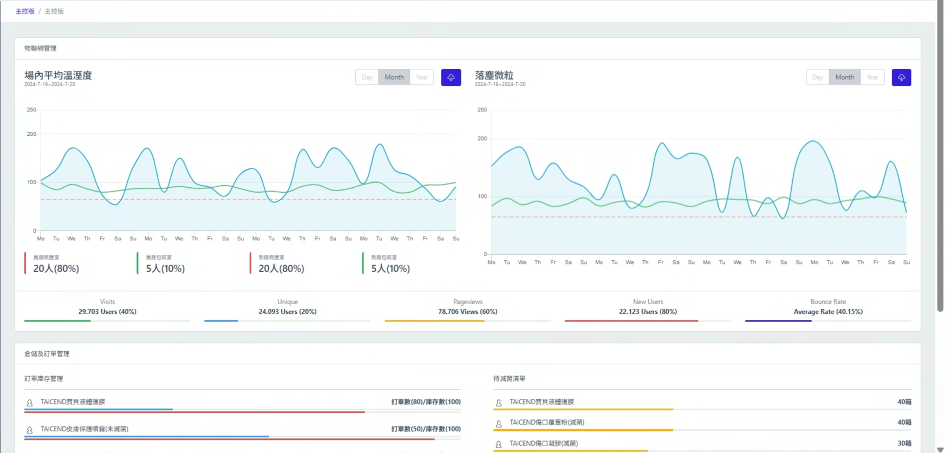Image resolution: width=945 pixels, height=453 pixels.
Task: Switch 落塵微粒 chart to Day view
Action: pos(817,77)
